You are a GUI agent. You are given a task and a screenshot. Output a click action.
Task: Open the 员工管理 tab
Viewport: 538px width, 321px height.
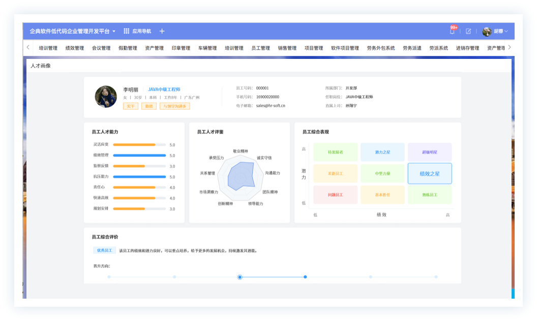(260, 48)
